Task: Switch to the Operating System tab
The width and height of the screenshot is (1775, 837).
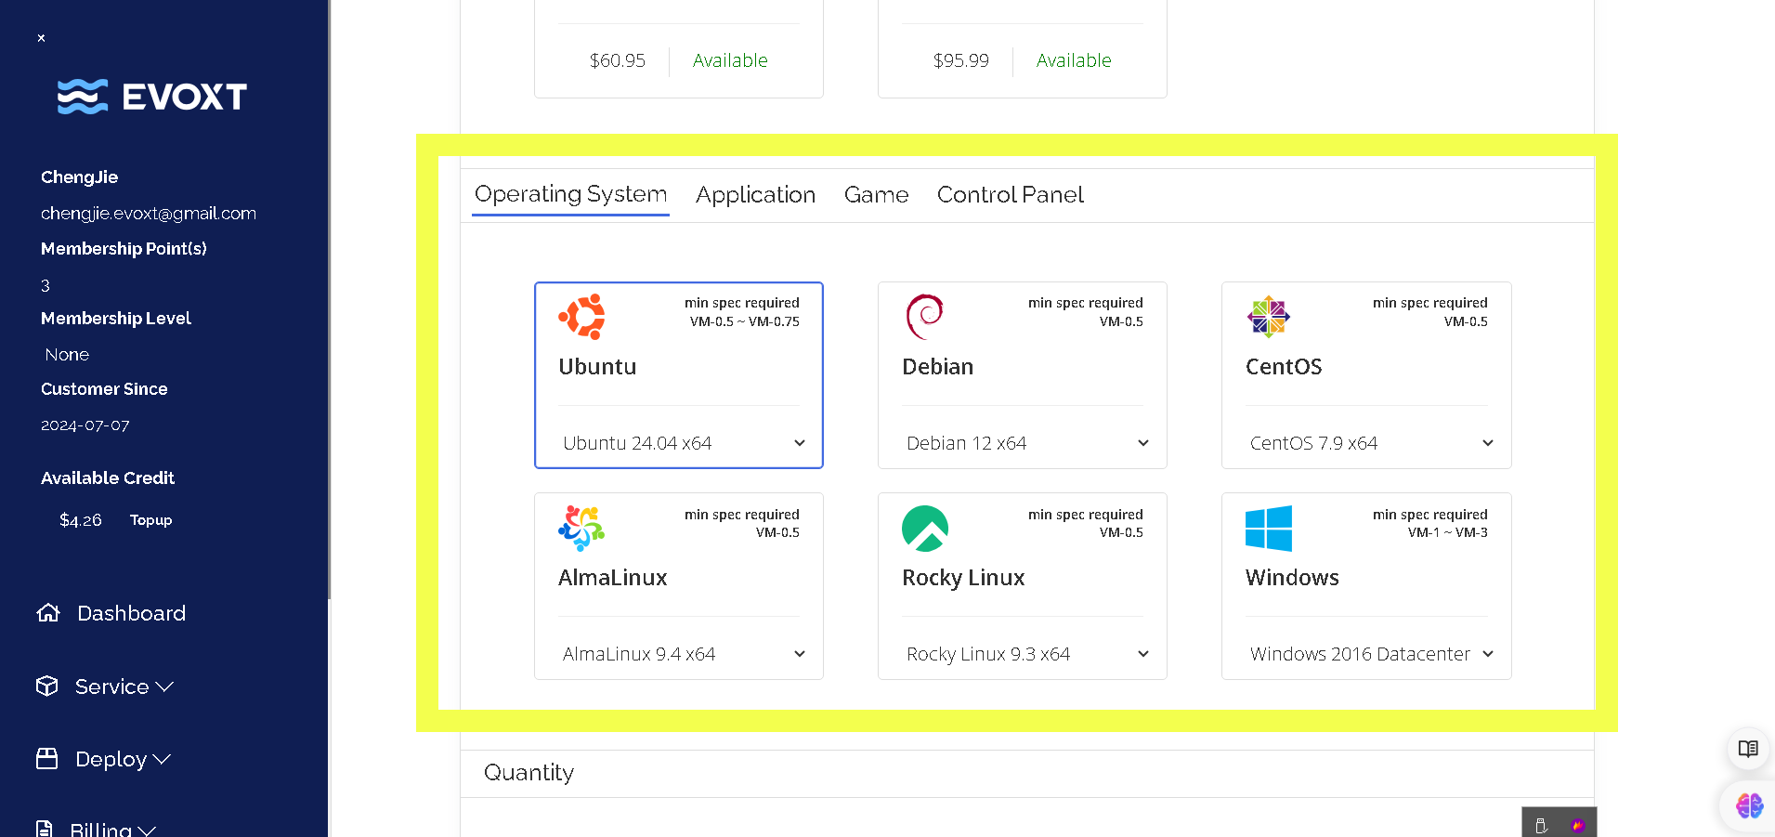Action: pos(570,194)
